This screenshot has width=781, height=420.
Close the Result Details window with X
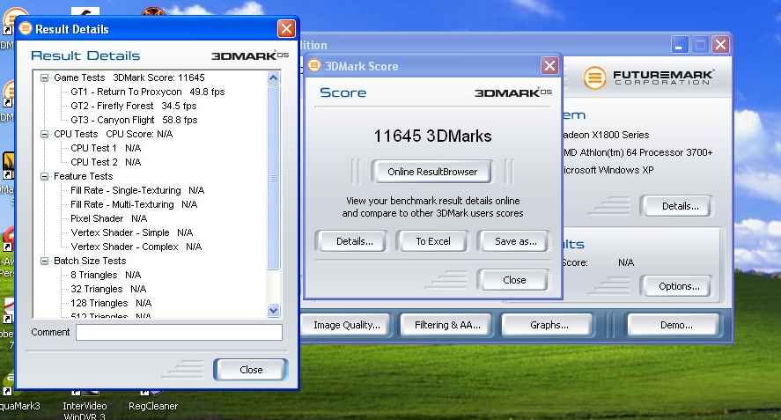click(x=286, y=29)
